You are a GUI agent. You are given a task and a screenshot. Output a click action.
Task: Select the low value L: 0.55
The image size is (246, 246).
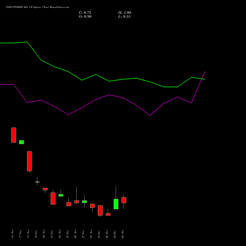124,17
